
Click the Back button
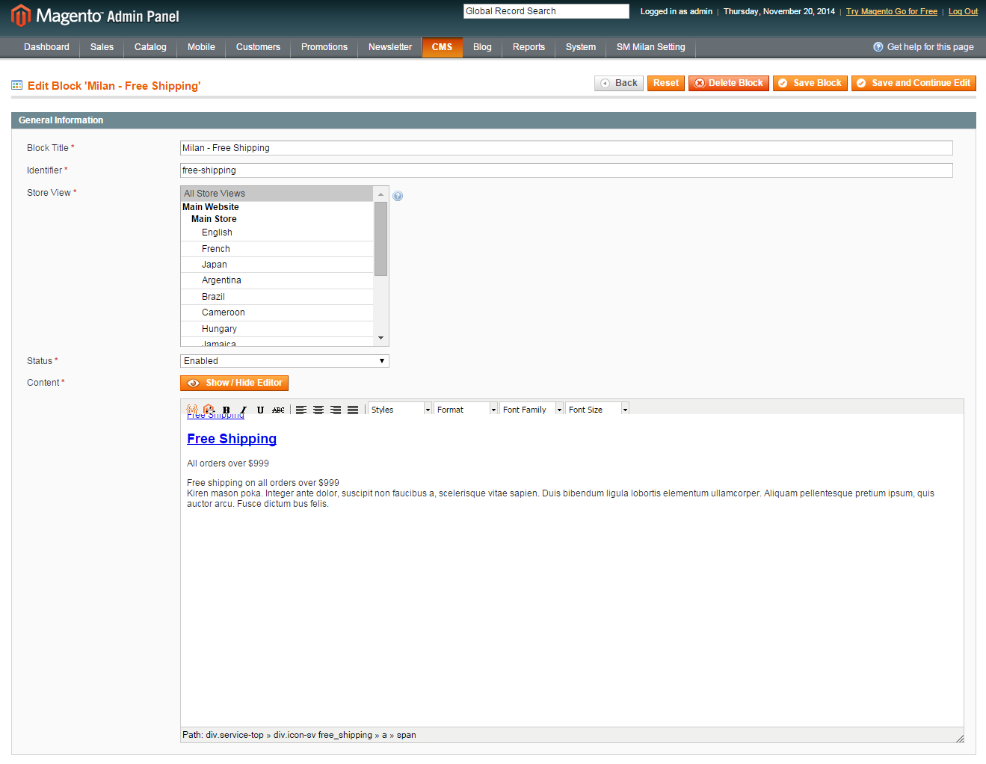(619, 83)
